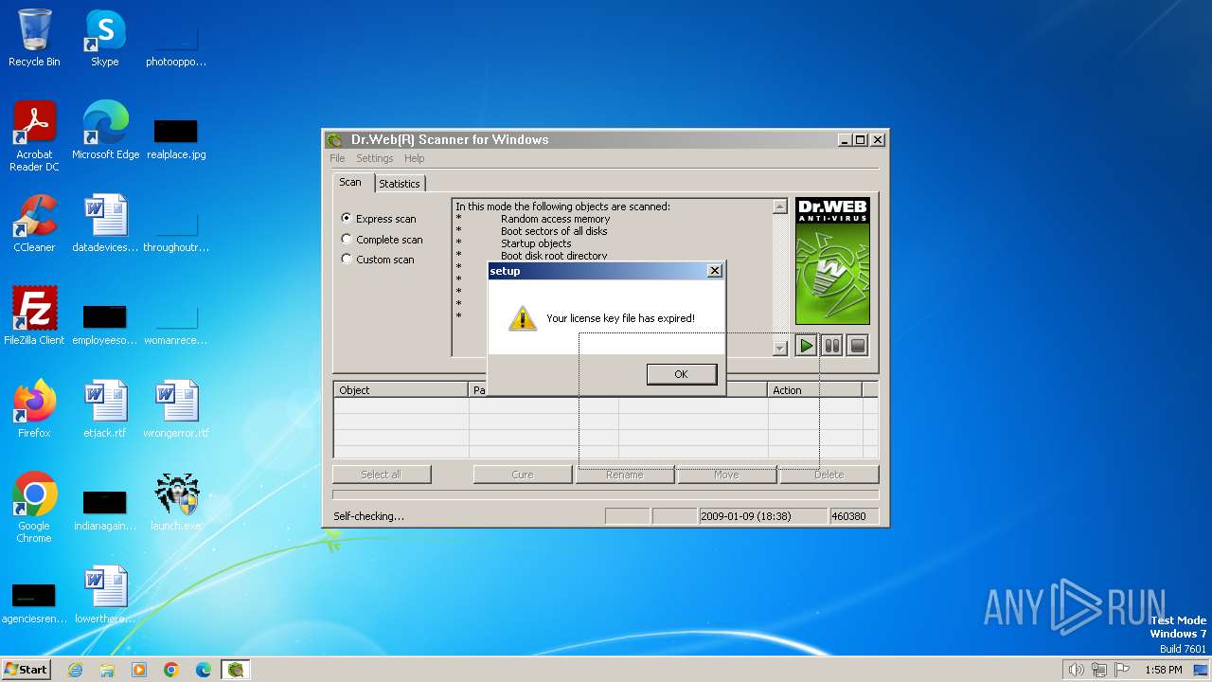Open Edge from the taskbar
Viewport: 1212px width, 682px height.
click(204, 670)
